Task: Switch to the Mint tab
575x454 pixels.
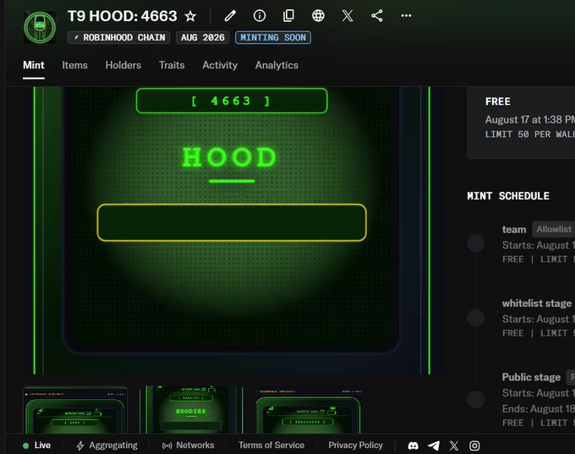Action: pos(34,65)
